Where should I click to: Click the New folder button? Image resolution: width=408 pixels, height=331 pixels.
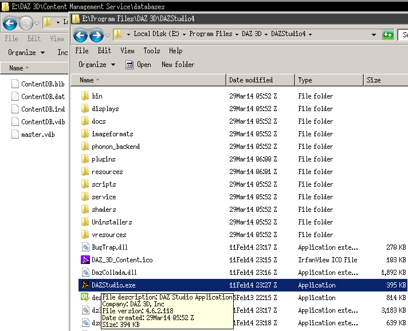tap(178, 65)
